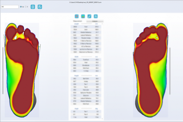Select the ForeFoot width row
Screen dimensions: 183x122
[86, 60]
